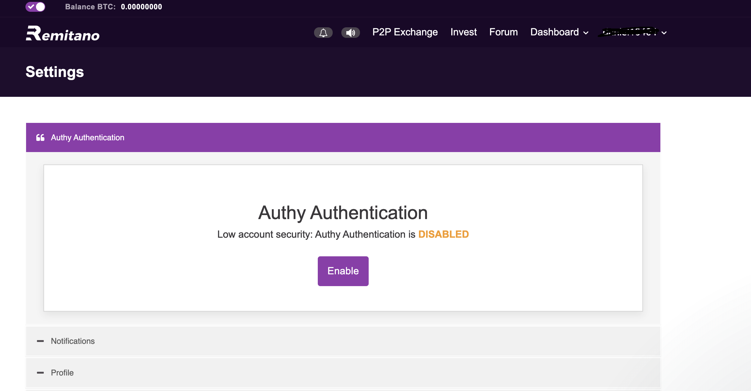Image resolution: width=751 pixels, height=391 pixels.
Task: Expand the Notifications section label
Action: 73,341
